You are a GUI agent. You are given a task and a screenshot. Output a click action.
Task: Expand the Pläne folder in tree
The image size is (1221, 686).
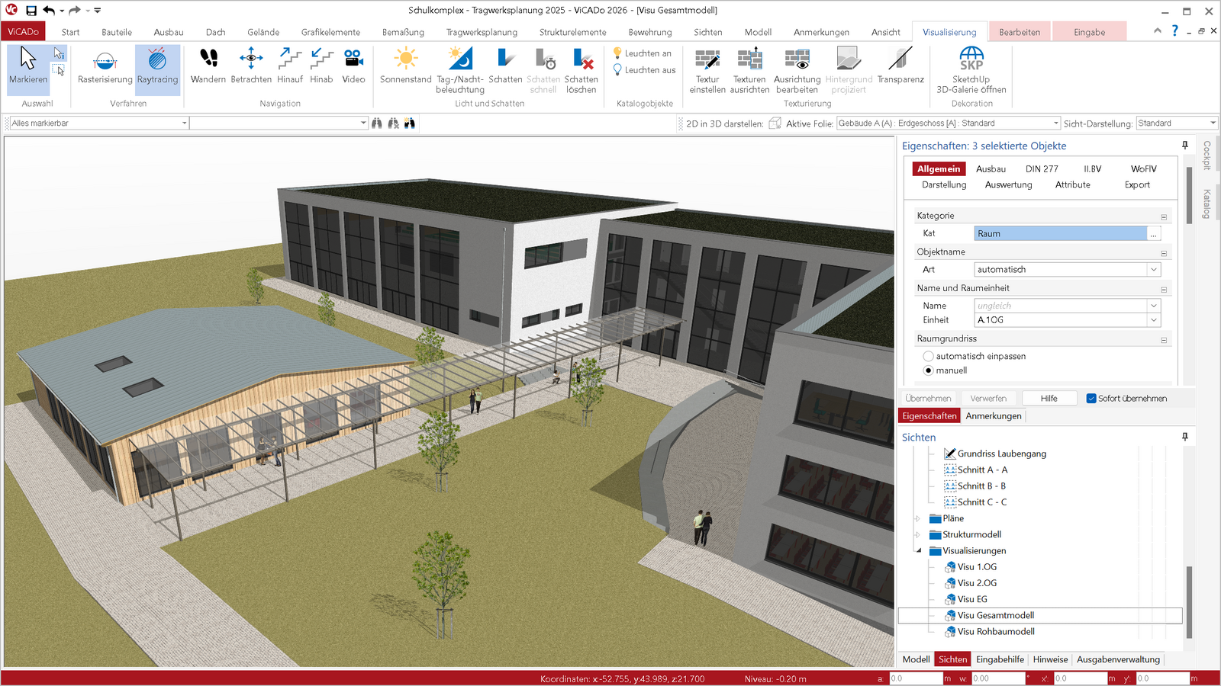(918, 518)
